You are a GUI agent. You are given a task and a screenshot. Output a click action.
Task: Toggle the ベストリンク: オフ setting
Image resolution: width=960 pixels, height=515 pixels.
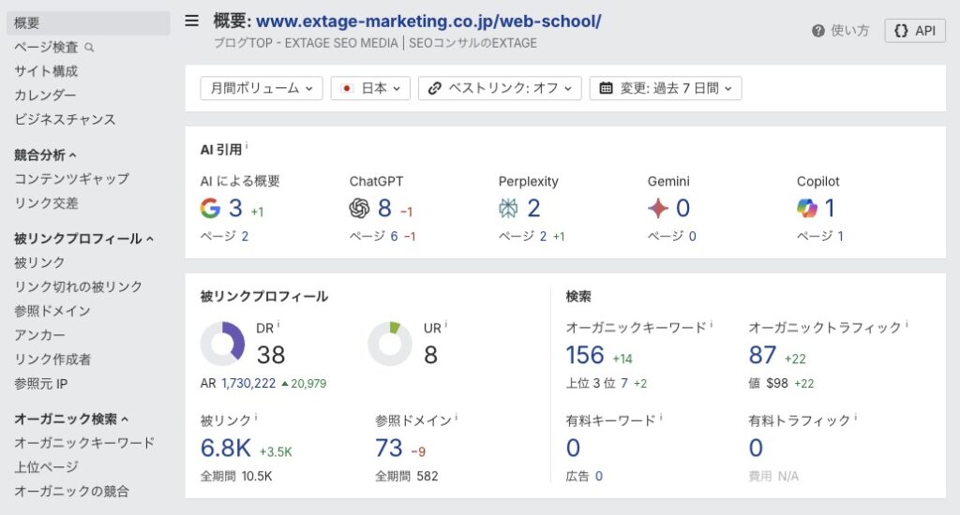coord(500,88)
